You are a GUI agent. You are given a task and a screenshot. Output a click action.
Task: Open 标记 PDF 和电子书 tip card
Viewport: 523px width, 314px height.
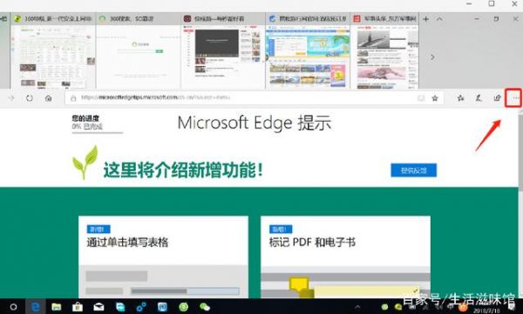345,257
